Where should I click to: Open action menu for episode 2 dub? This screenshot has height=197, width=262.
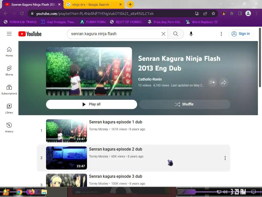[225, 158]
